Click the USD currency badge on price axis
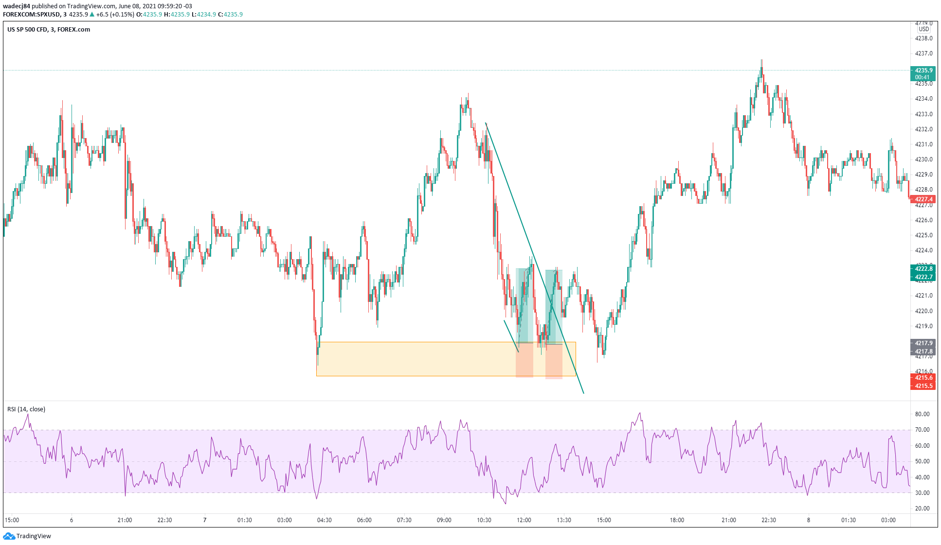 [x=923, y=29]
